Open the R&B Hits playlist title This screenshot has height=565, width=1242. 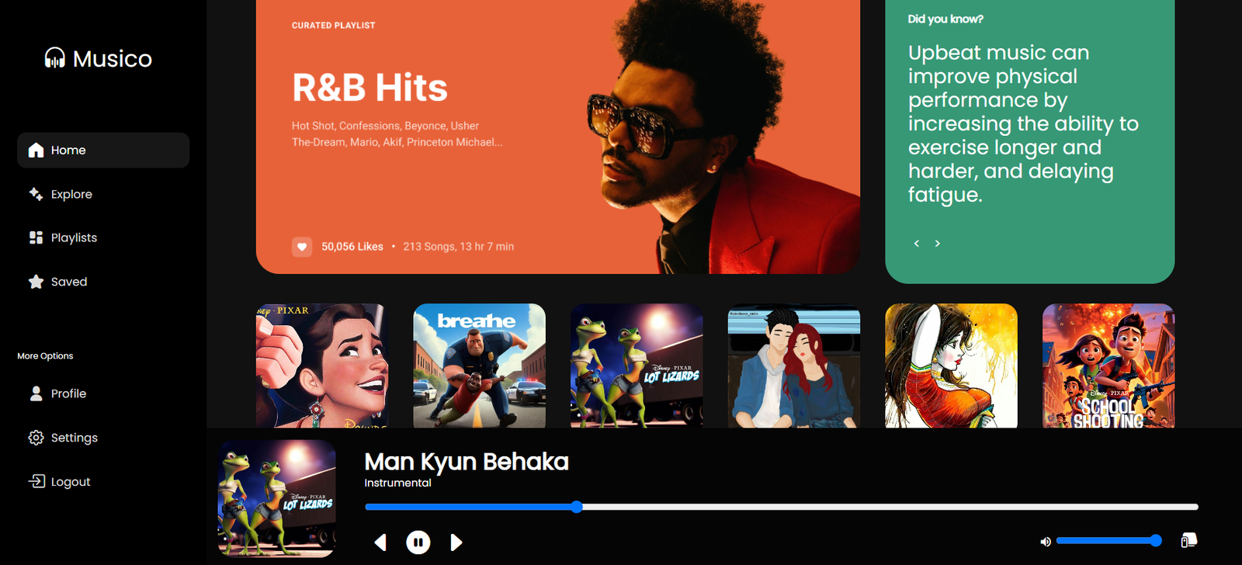369,88
